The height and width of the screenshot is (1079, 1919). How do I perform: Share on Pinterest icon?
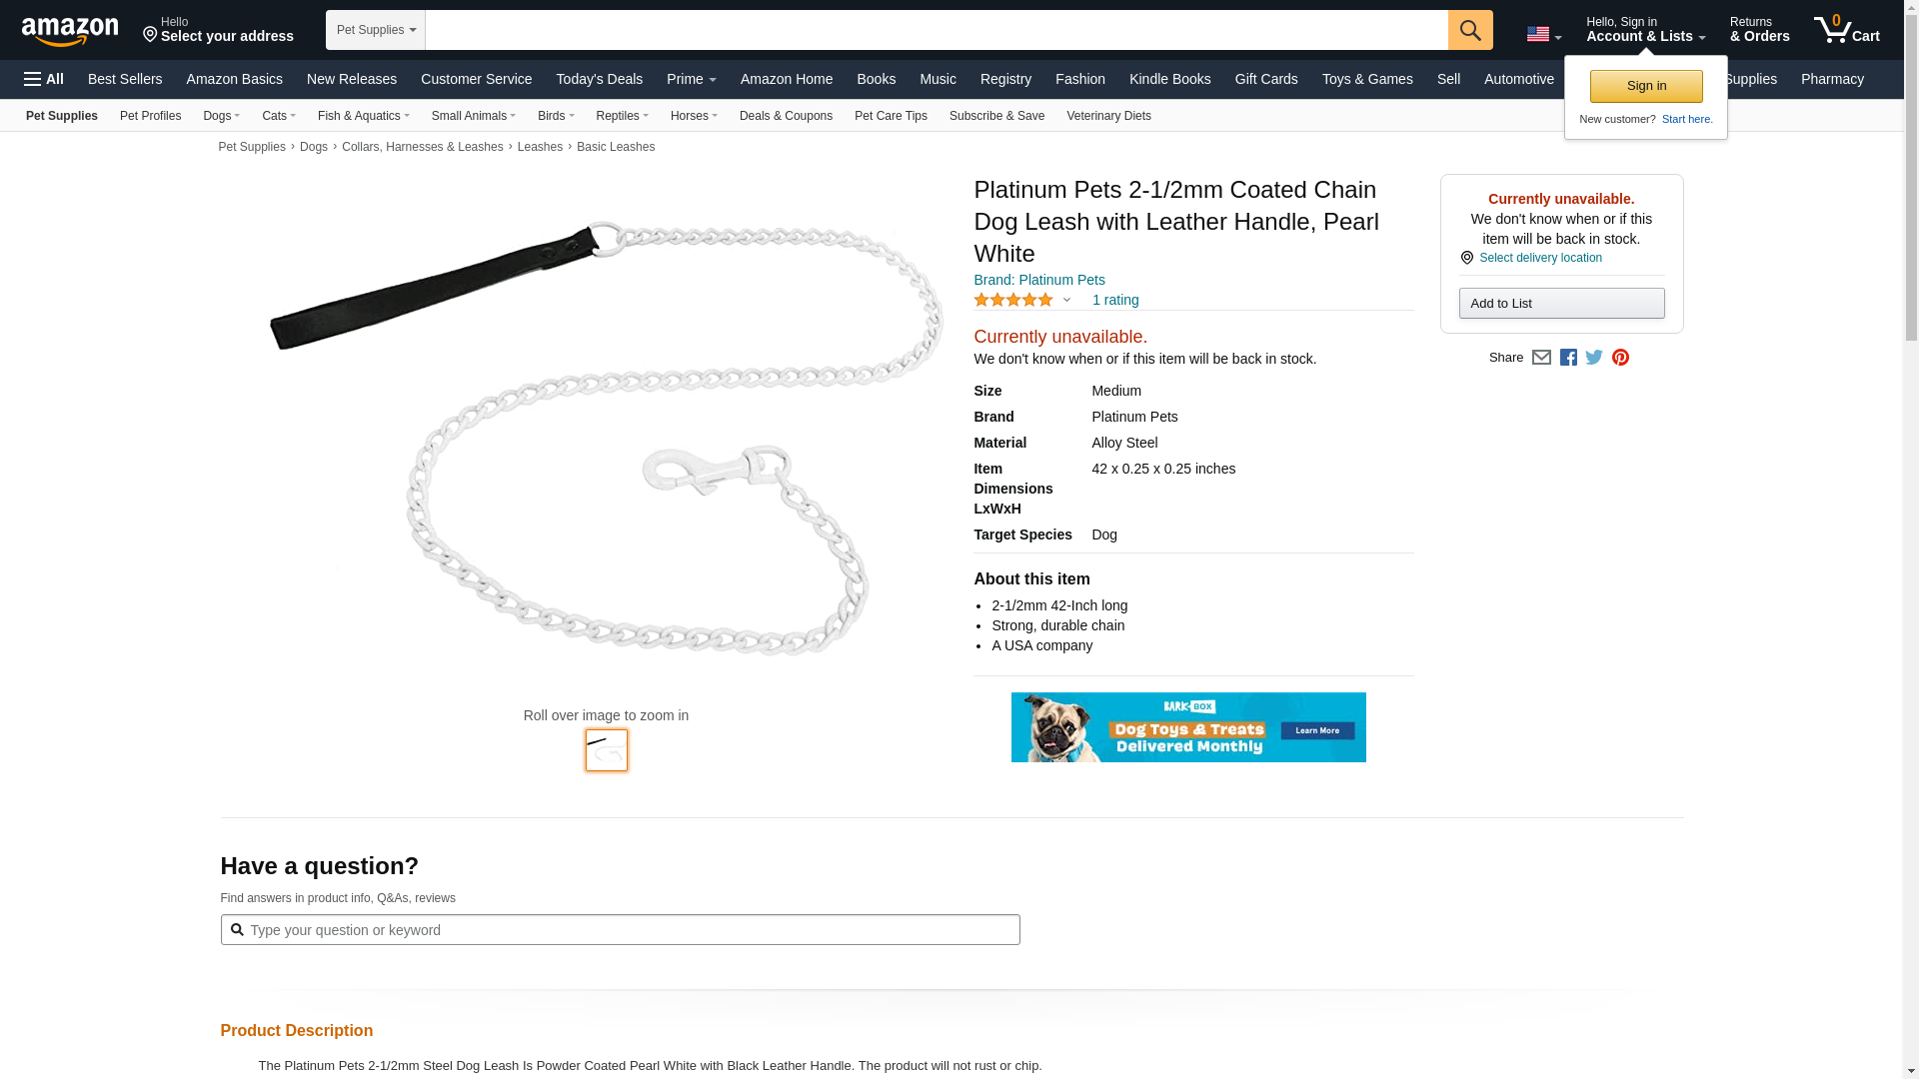1620,358
